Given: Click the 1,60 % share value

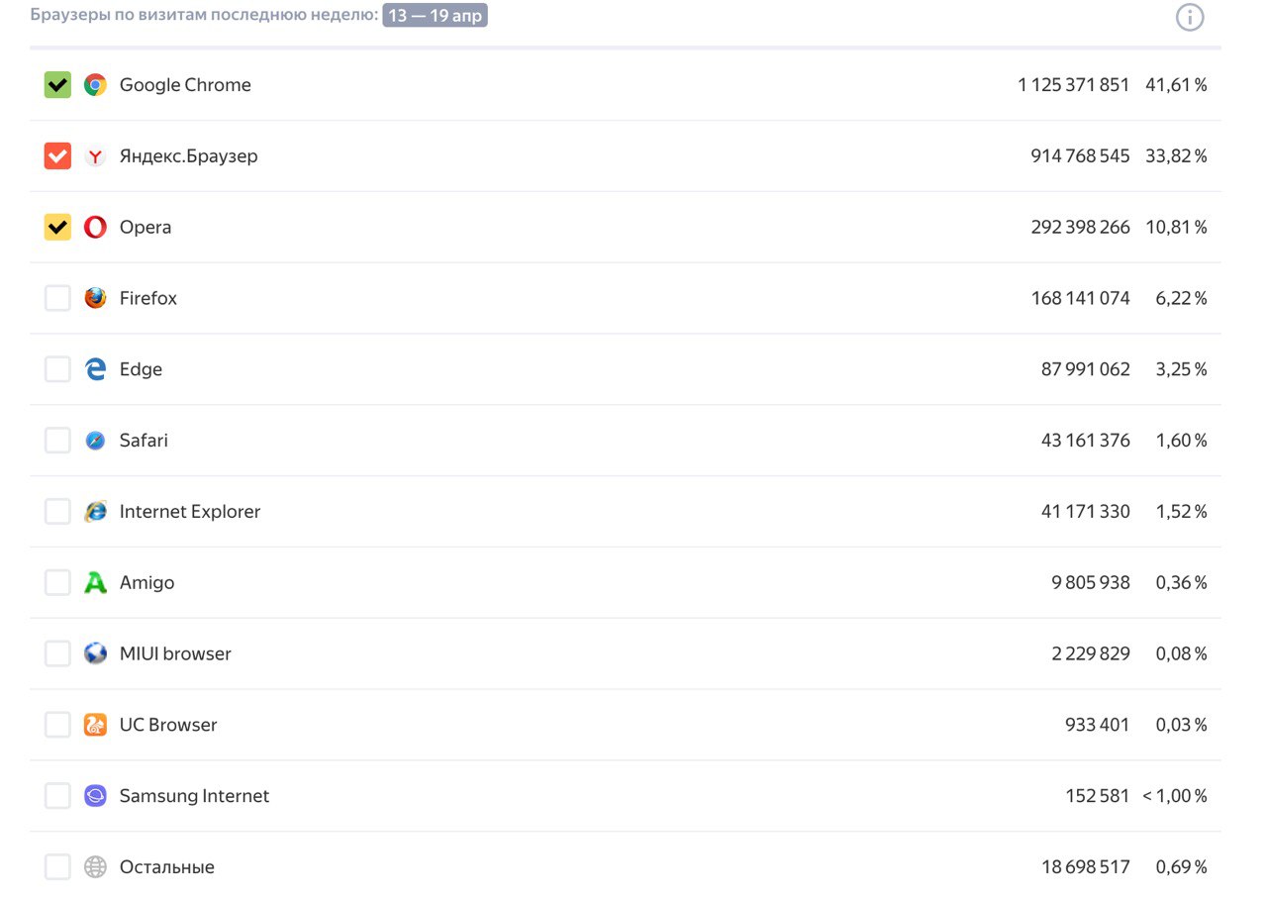Looking at the screenshot, I should 1181,441.
